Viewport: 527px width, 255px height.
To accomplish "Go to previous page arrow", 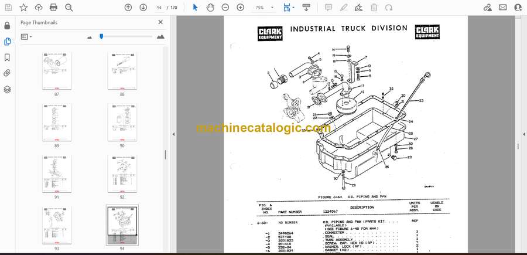I will (128, 8).
